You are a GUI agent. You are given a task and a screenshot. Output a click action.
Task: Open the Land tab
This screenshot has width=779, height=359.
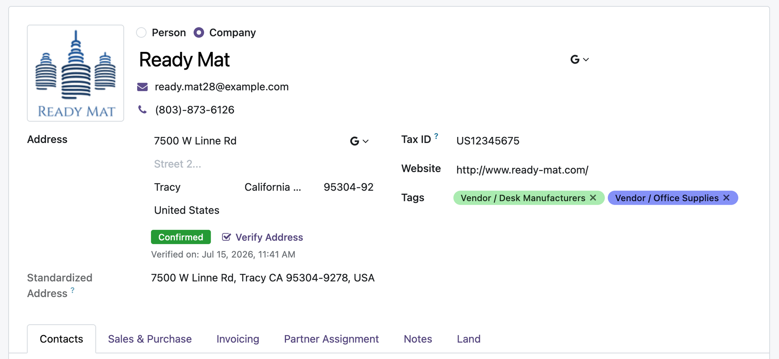469,339
